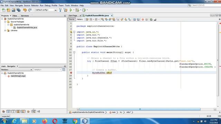
Task: Collapse the ExplicitChannelWrite project node
Action: (2, 19)
